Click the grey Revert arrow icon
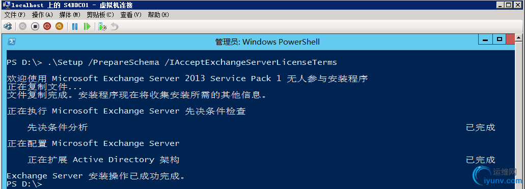 115,26
